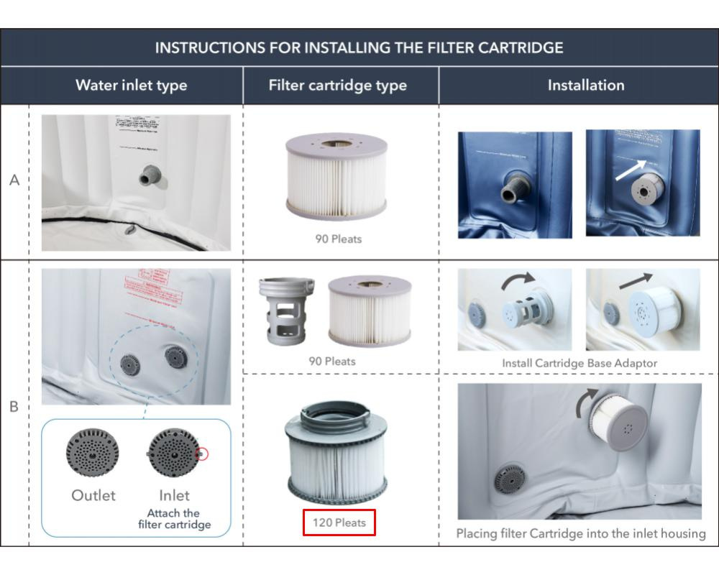Click the Water inlet type column header
The width and height of the screenshot is (719, 575).
[x=131, y=86]
